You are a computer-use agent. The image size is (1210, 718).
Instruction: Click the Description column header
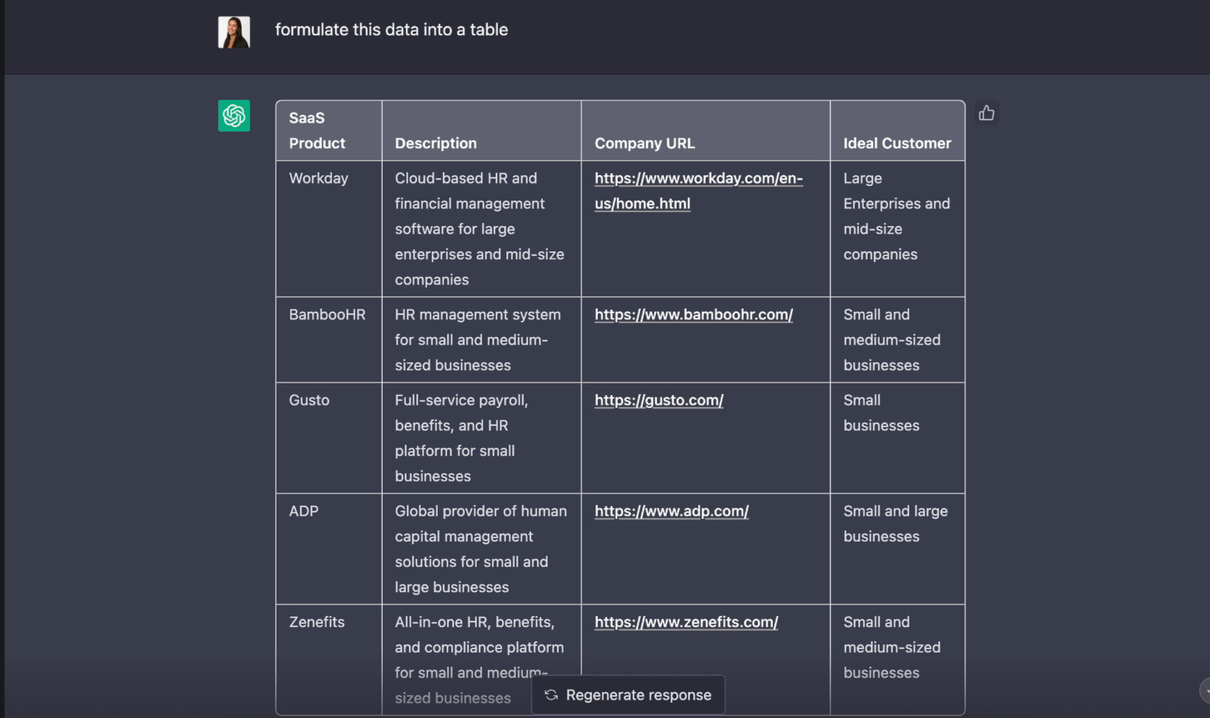point(435,143)
